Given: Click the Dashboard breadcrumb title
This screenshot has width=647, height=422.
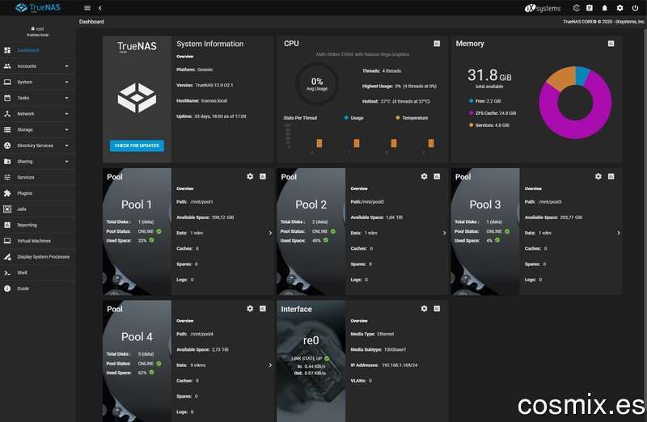Looking at the screenshot, I should coord(91,22).
